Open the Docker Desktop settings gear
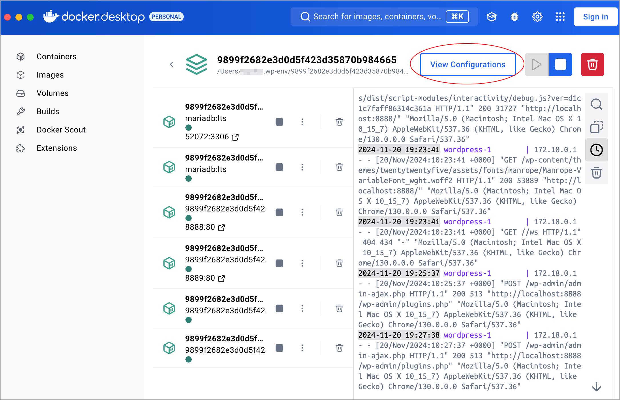This screenshot has height=400, width=620. click(537, 17)
